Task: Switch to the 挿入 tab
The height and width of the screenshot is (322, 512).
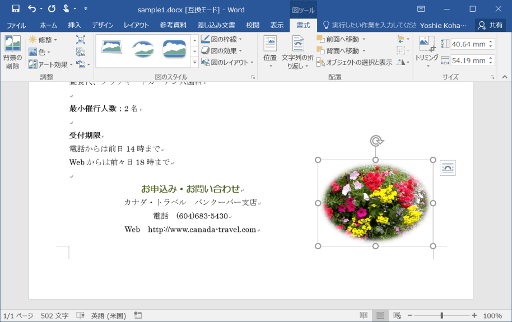Action: coord(74,25)
